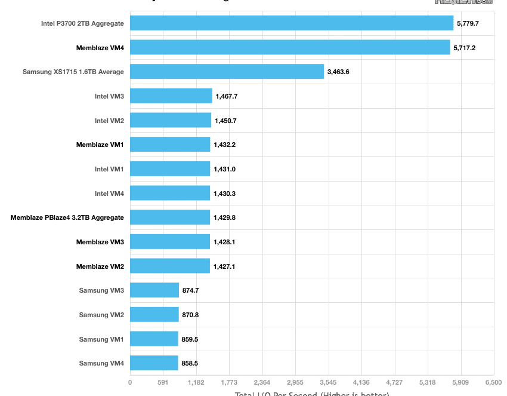Click the value 3,463.6
Image resolution: width=507 pixels, height=396 pixels.
click(x=338, y=72)
